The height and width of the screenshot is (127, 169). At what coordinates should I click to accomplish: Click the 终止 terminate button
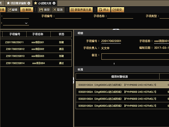(104, 10)
